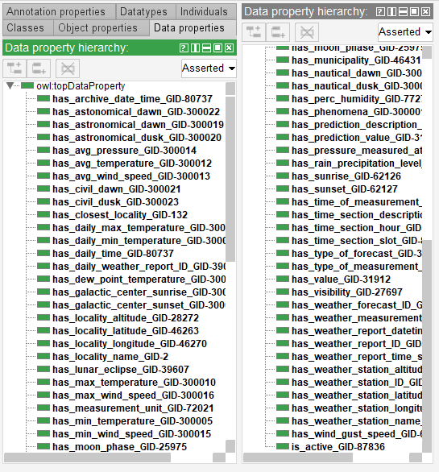Split vertically icon in gray hierarchy header
Viewport: 439px width, 472px height.
[391, 12]
